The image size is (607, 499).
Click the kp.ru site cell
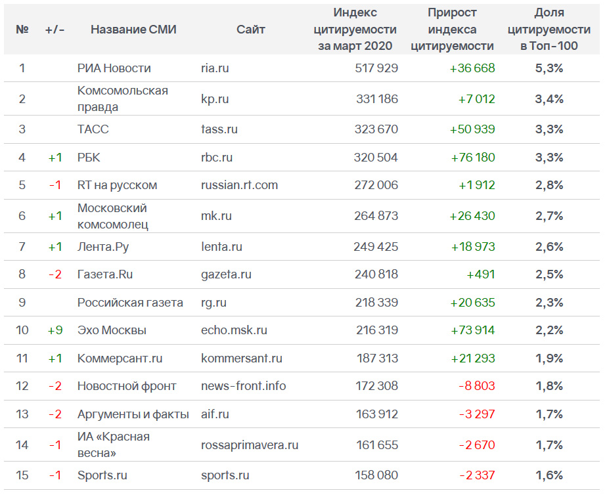point(215,99)
